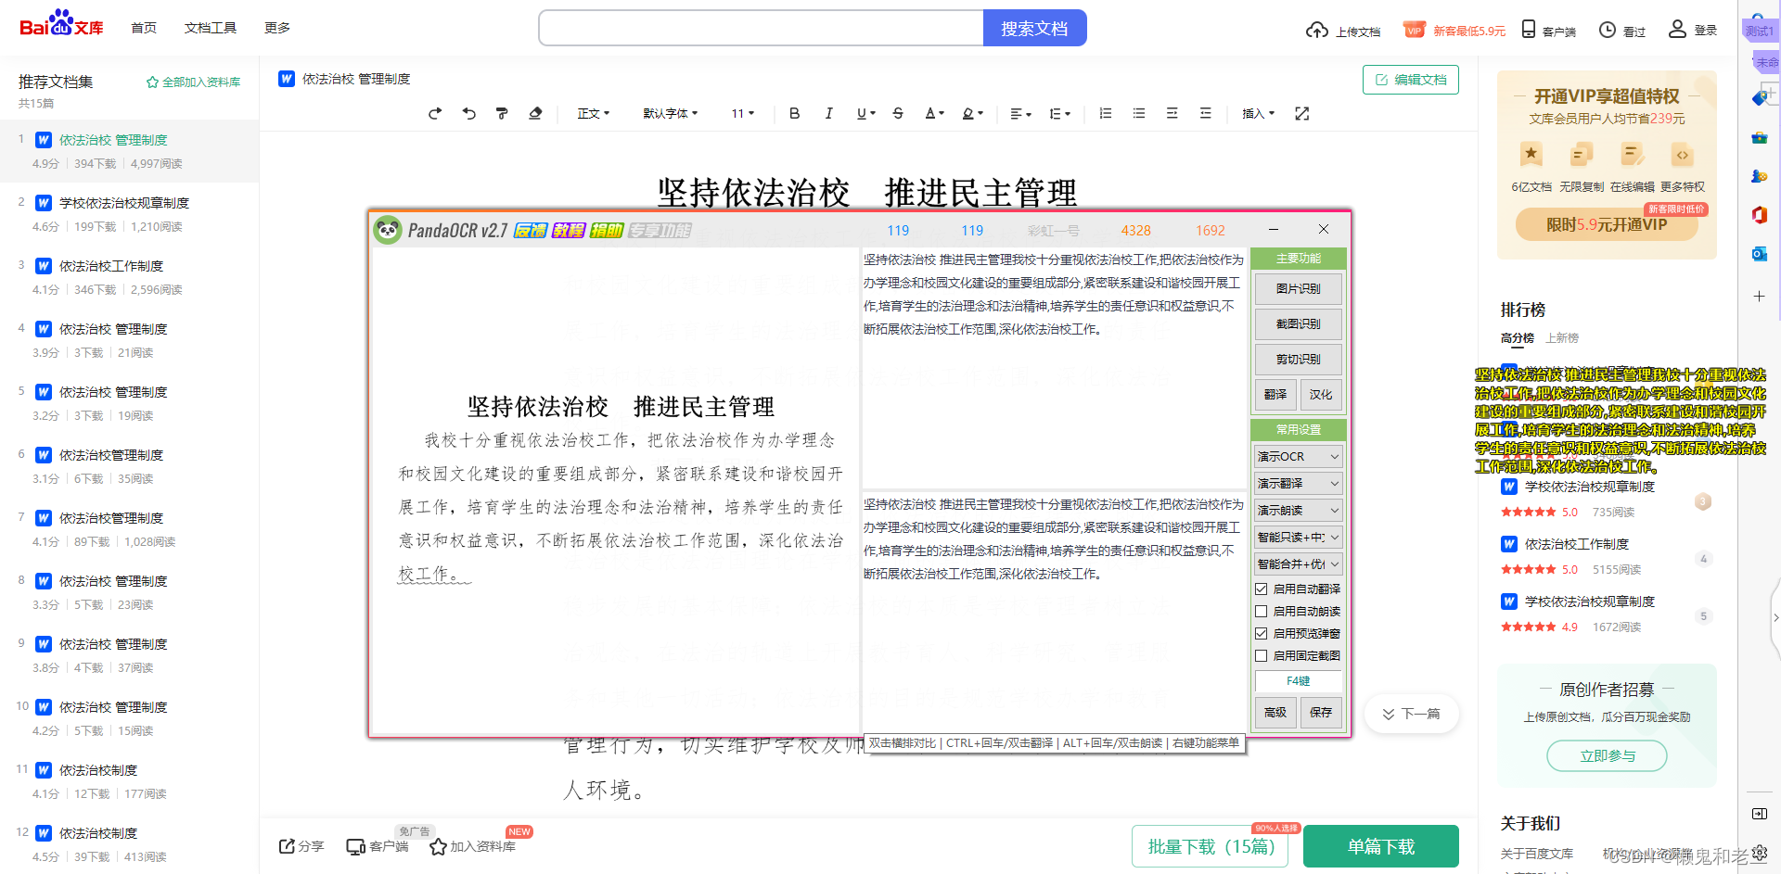Click the 搜索文档 search button
The height and width of the screenshot is (874, 1781).
pos(1034,28)
